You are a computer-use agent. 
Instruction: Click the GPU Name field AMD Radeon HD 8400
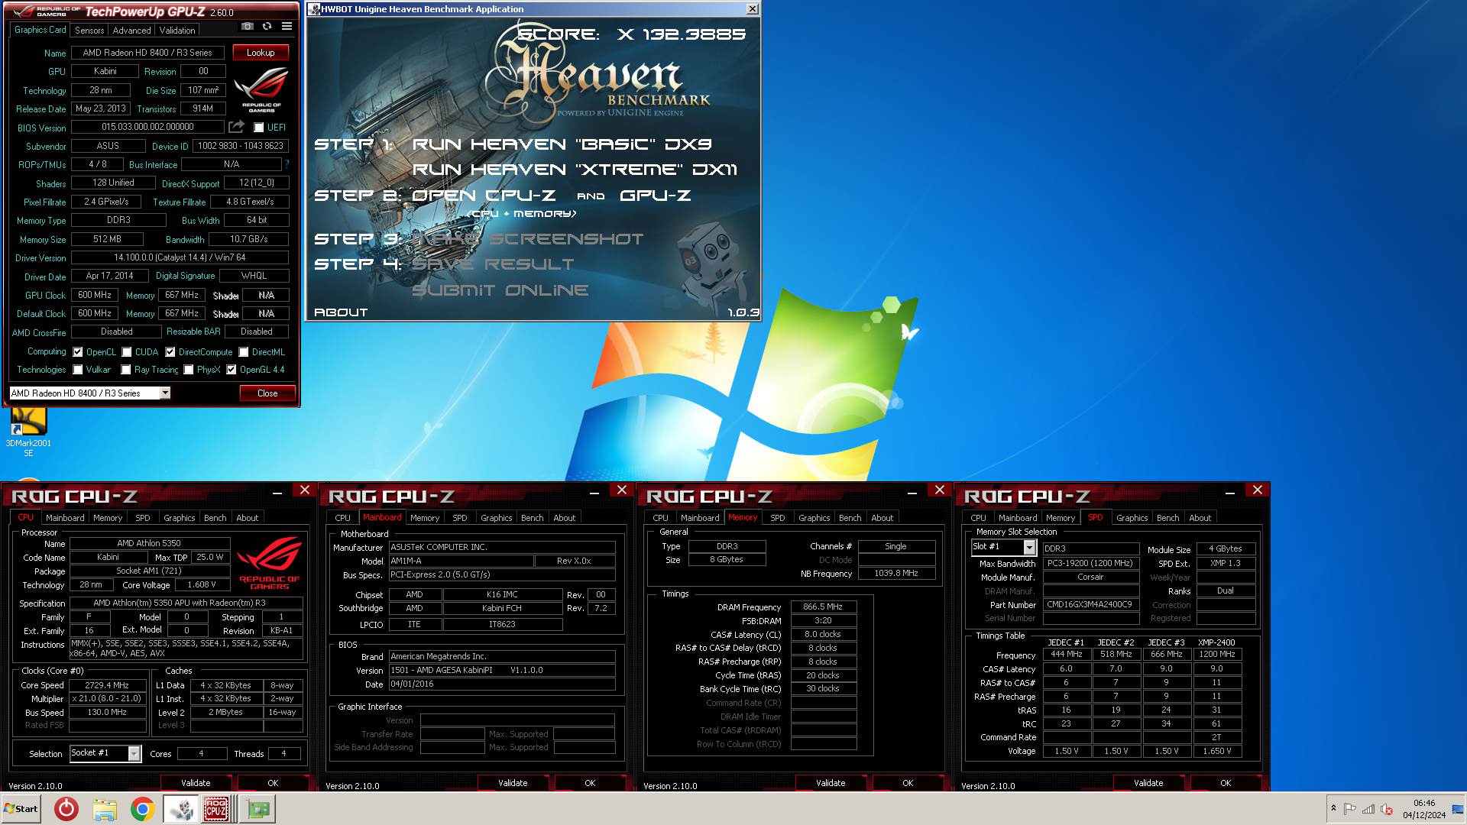(x=147, y=53)
